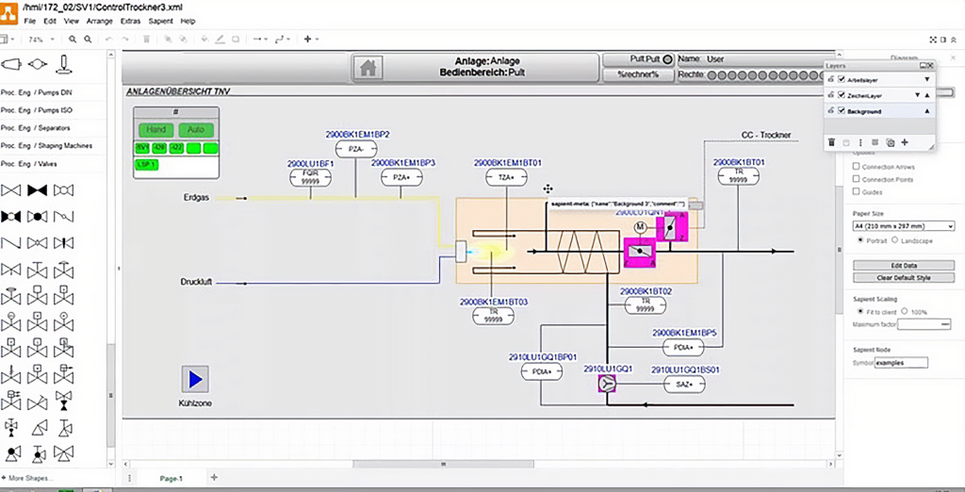Enable the Connection Arrows checkbox
This screenshot has height=492, width=965.
[855, 167]
